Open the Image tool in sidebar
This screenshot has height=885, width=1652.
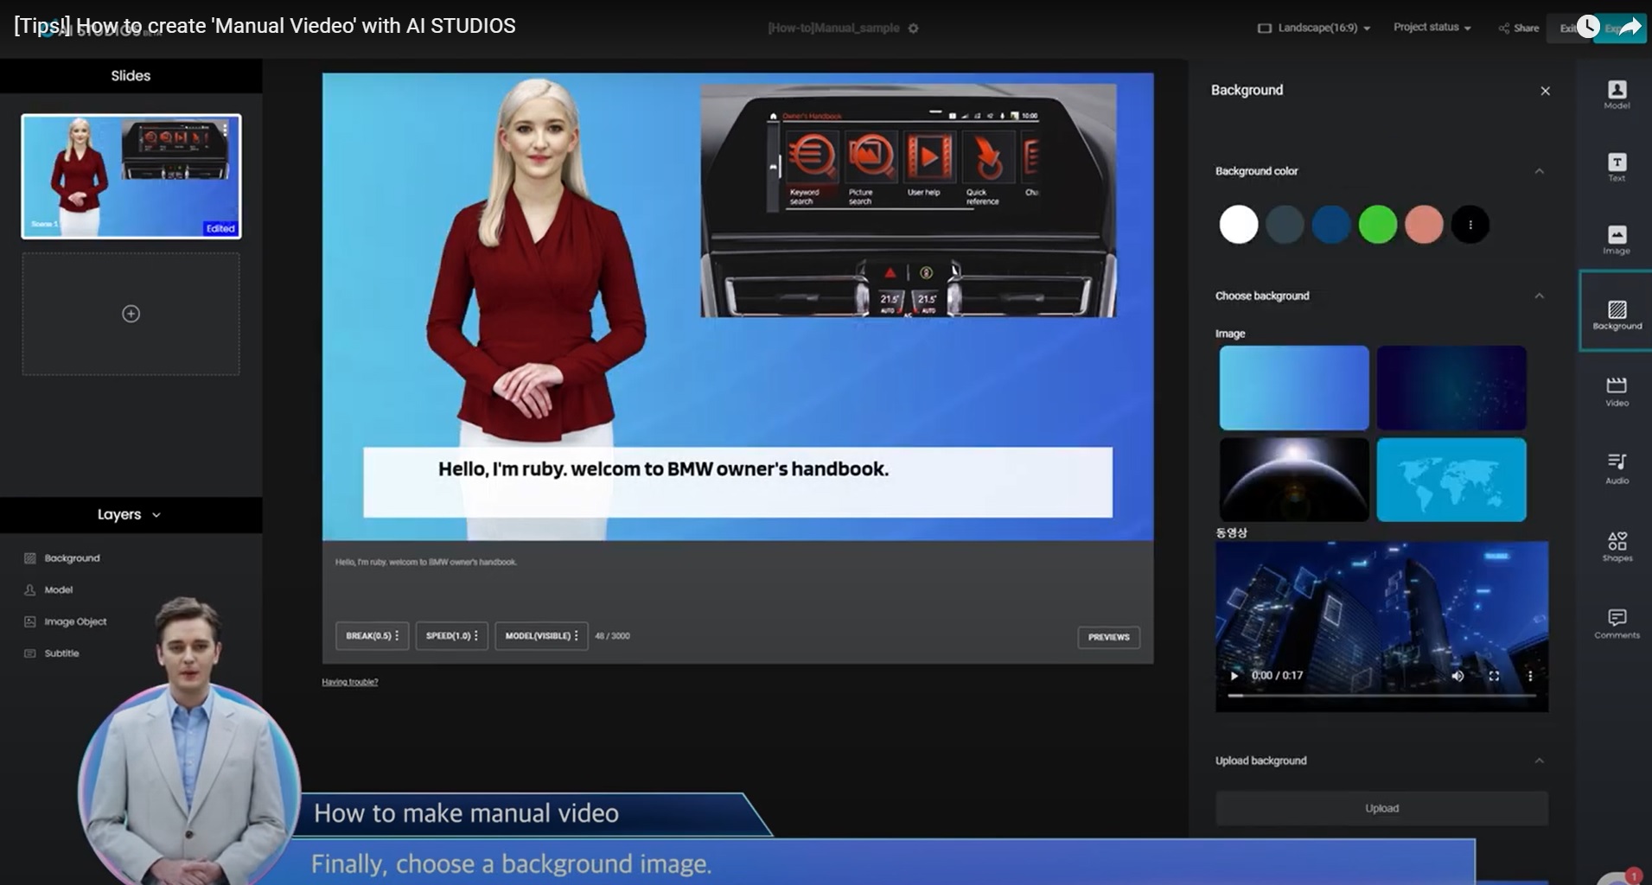coord(1617,239)
